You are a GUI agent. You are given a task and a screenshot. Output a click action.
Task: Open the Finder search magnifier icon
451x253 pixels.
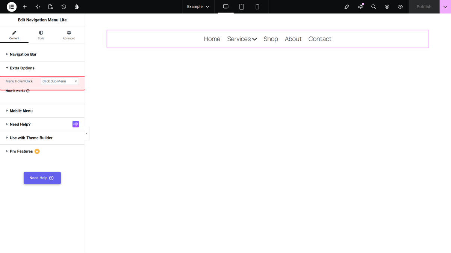(x=374, y=7)
